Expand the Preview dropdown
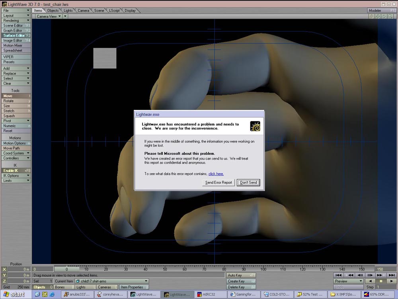 point(349,281)
